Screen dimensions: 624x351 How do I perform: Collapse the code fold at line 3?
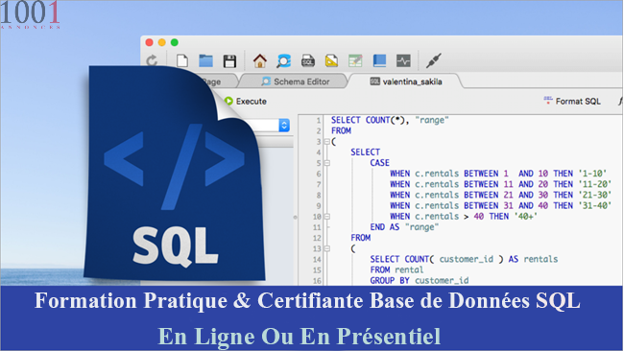326,142
